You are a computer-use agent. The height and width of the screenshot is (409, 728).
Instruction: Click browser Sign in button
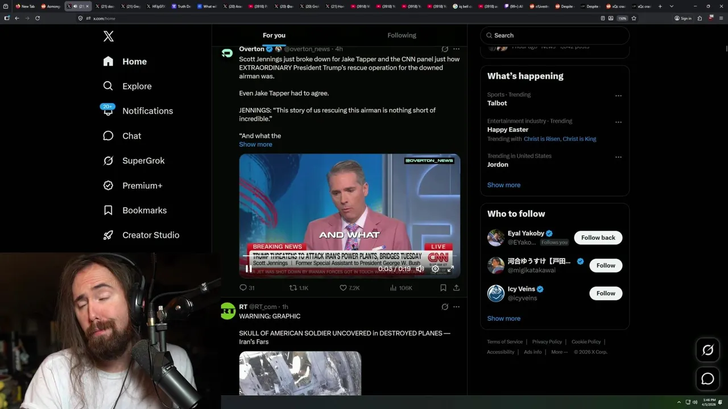(x=683, y=18)
